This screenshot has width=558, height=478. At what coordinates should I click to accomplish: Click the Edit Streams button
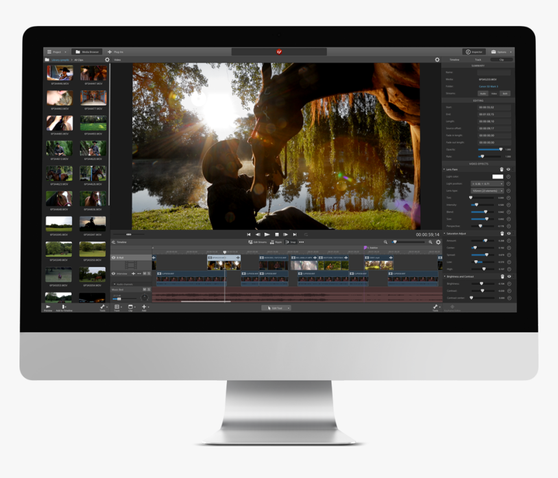pos(258,242)
